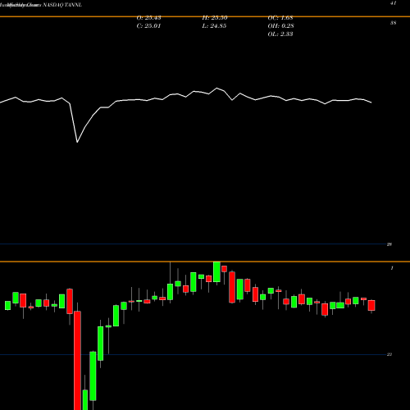The image size is (410, 410).
Task: Click the 38 price axis label
Action: point(393,23)
